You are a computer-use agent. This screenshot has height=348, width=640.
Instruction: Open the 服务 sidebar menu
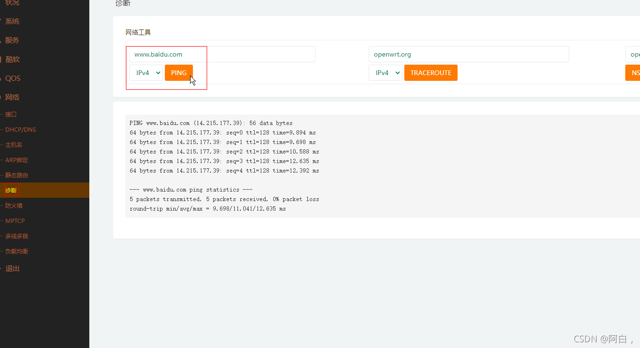12,40
